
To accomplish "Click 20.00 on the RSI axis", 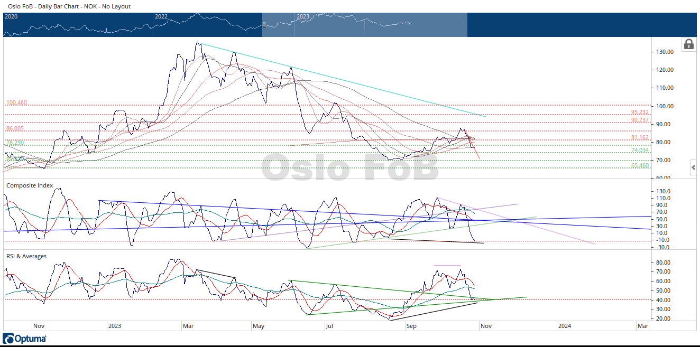I will pyautogui.click(x=664, y=318).
